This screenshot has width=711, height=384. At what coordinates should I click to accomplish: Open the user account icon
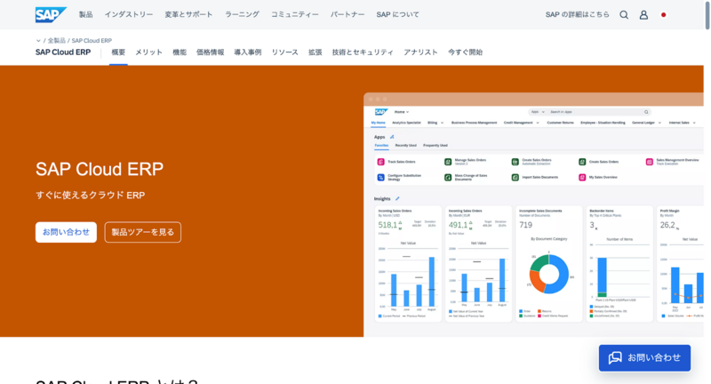[x=643, y=14]
